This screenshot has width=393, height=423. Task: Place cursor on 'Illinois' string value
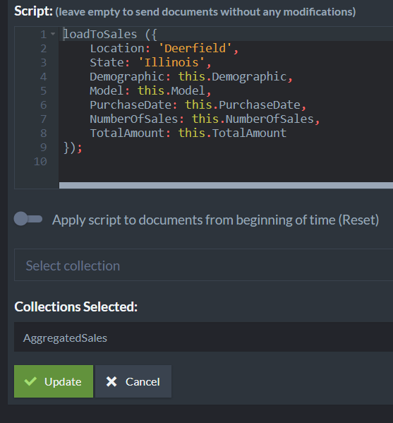pyautogui.click(x=171, y=63)
